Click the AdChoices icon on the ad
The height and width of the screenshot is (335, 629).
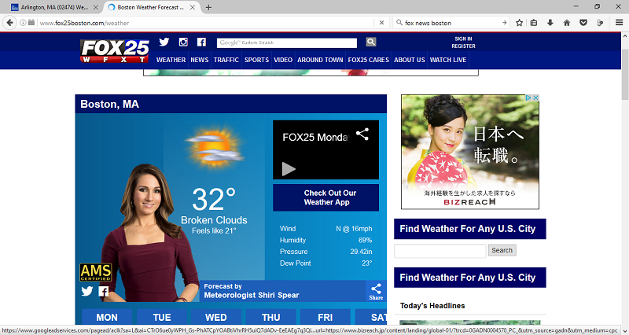click(528, 98)
